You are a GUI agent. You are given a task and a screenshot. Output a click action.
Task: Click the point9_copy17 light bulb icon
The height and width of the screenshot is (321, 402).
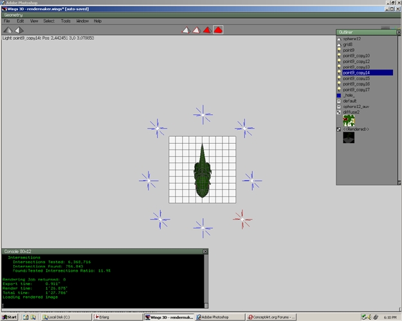[x=339, y=89]
